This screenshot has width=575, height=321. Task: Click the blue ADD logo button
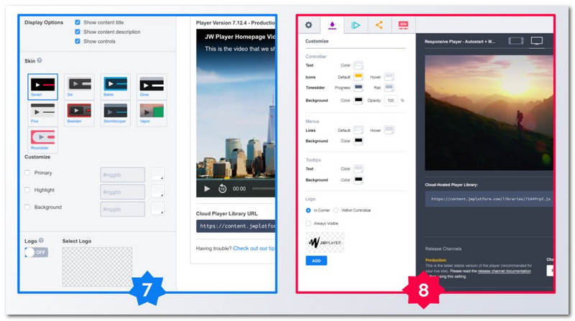(316, 261)
